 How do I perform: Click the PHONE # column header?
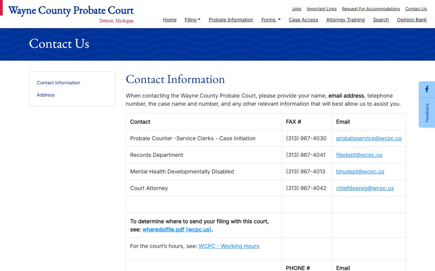point(307,266)
